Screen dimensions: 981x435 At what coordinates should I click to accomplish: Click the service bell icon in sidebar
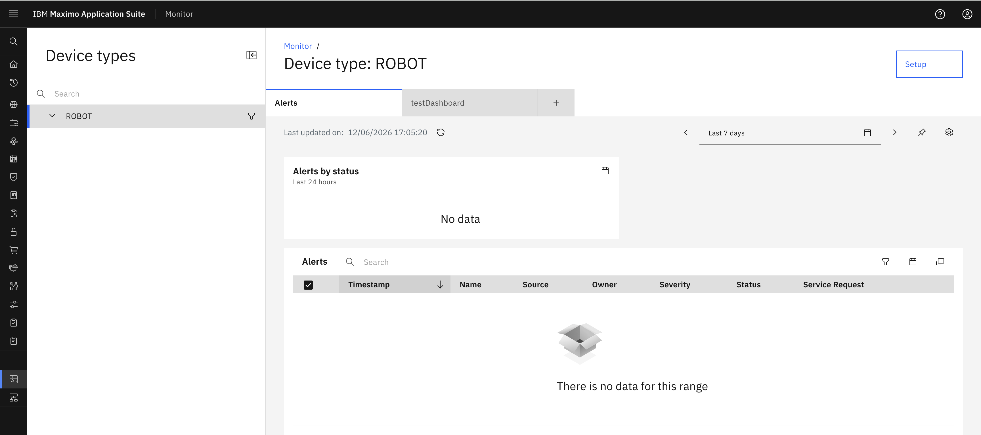pyautogui.click(x=14, y=268)
